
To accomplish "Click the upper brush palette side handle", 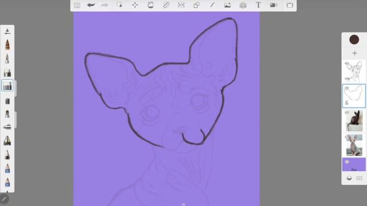I will [x=15, y=89].
